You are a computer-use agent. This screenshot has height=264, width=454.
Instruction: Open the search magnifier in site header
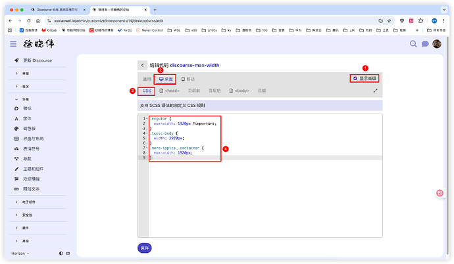click(x=414, y=44)
